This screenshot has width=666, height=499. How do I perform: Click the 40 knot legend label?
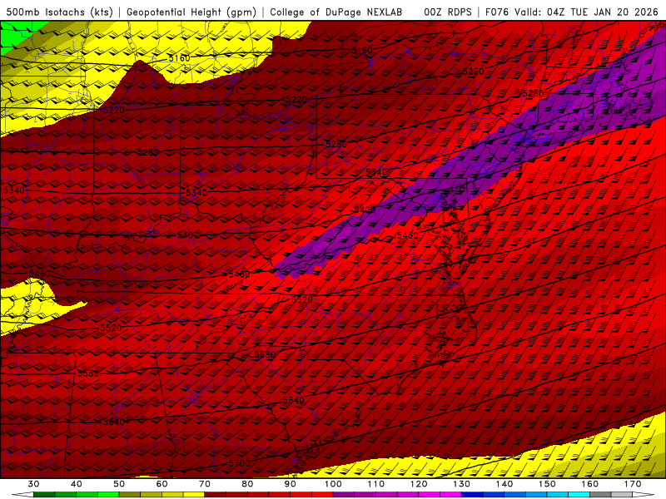tap(77, 484)
